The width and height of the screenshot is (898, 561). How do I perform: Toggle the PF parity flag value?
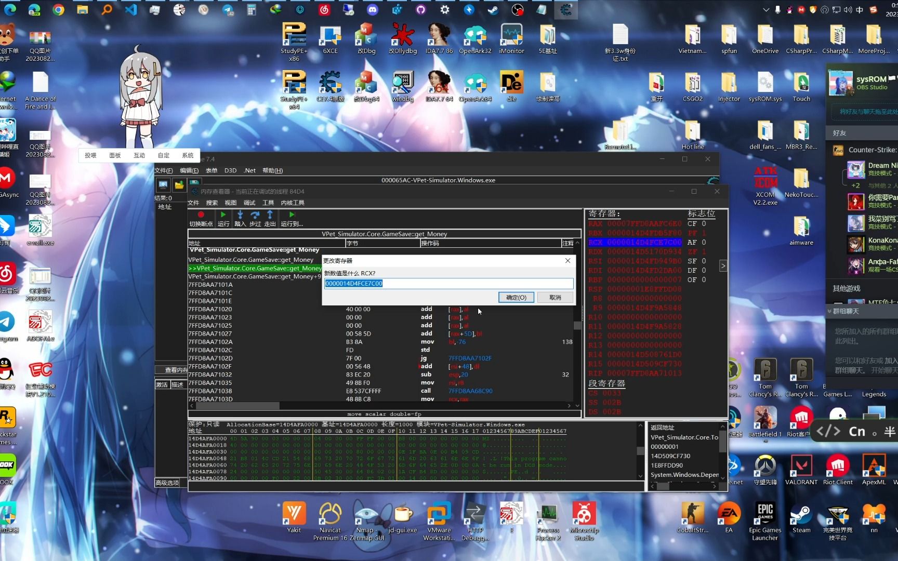coord(704,233)
